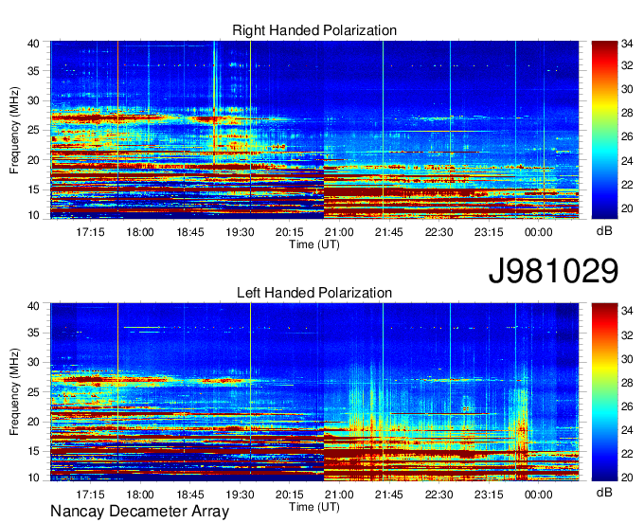
Task: Click the 21:00 tick of Right Handed plot
Action: click(x=339, y=232)
